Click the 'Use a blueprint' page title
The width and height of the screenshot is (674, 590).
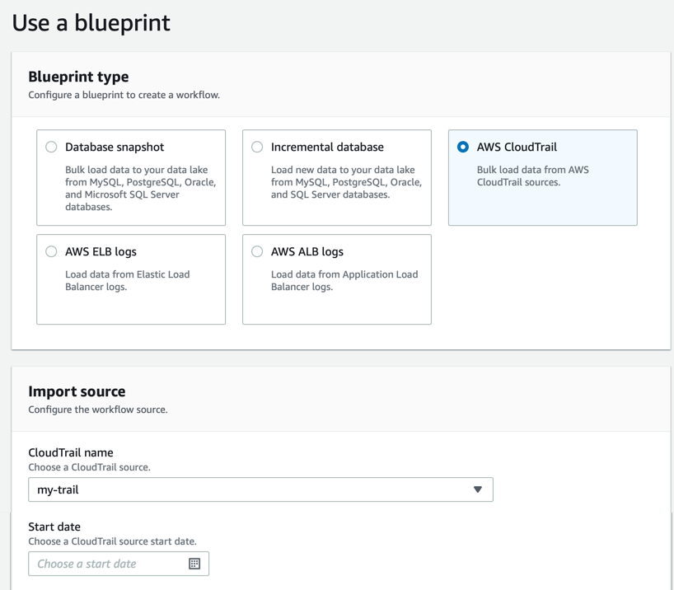(x=91, y=22)
